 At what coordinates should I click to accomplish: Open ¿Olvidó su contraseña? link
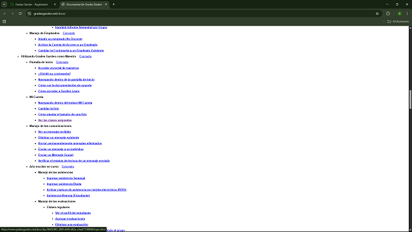click(x=54, y=73)
